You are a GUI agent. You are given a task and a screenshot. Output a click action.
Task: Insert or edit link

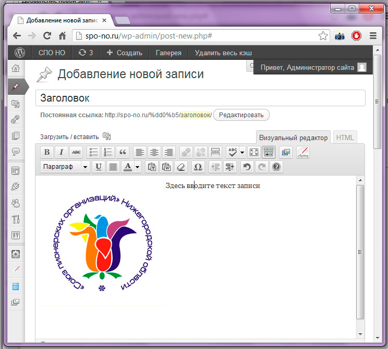coord(186,152)
